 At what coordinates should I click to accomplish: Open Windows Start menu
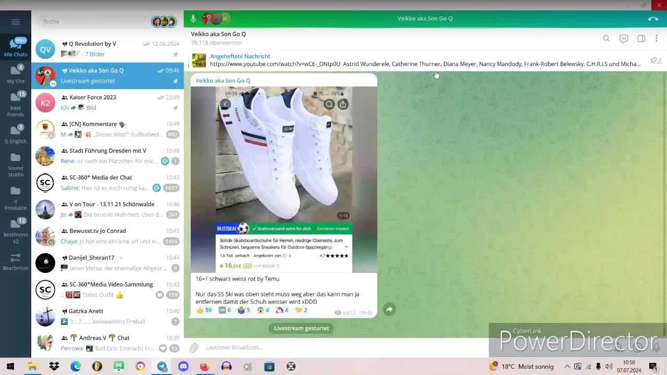pos(10,367)
